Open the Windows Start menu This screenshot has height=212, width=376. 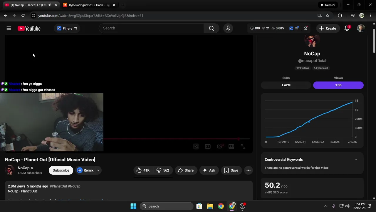click(x=133, y=206)
